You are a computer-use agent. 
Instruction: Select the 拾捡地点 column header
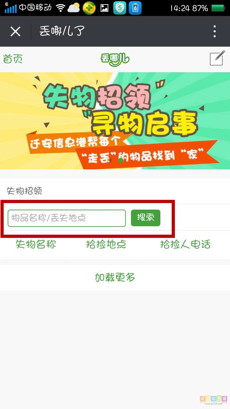tap(106, 244)
